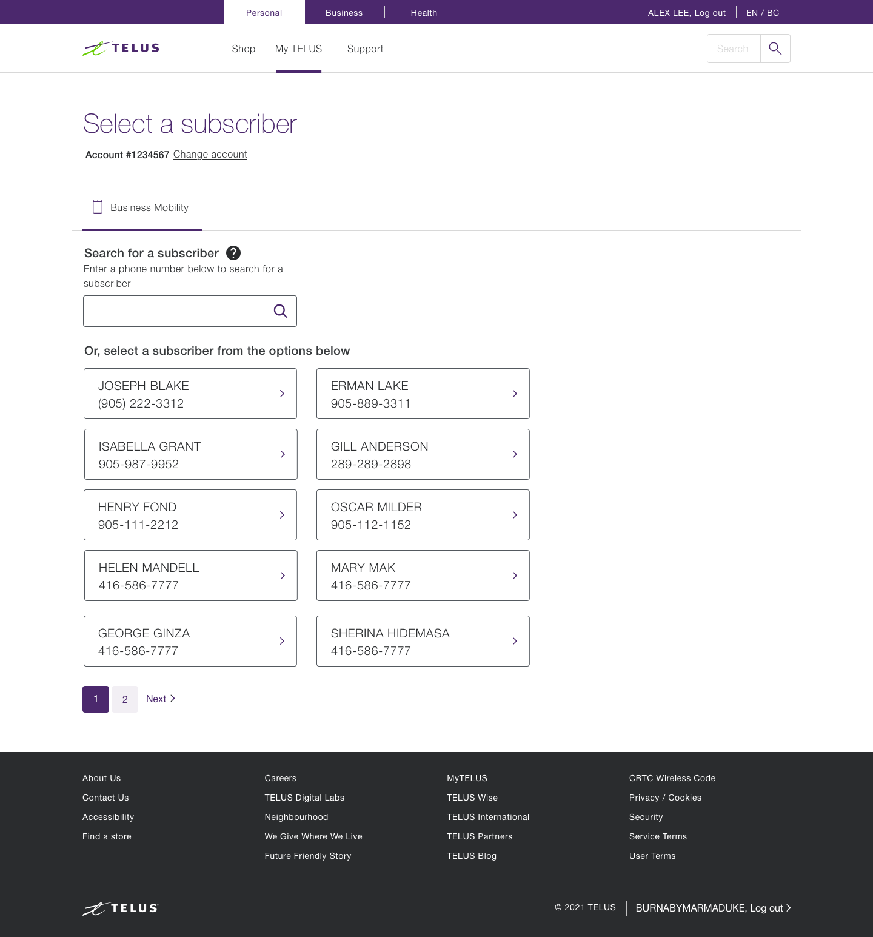This screenshot has height=937, width=873.
Task: Select subscriber HELEN MANDELL
Action: point(190,576)
